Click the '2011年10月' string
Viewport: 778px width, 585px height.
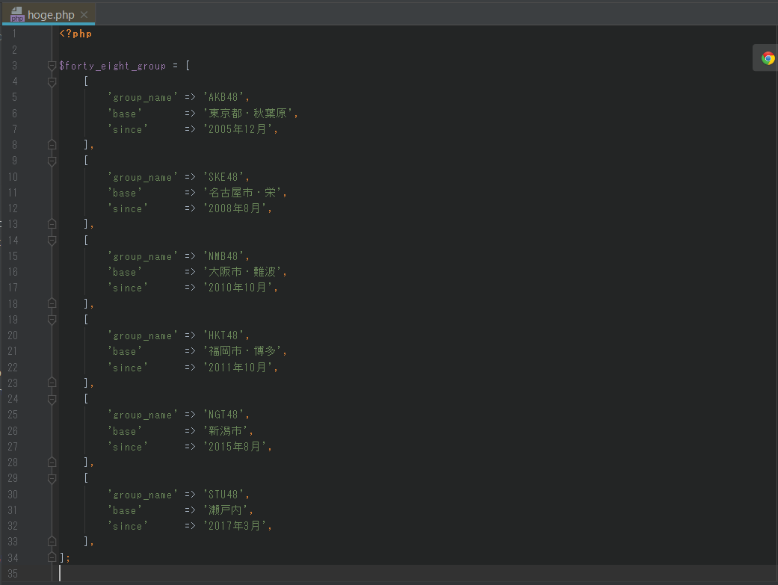238,367
